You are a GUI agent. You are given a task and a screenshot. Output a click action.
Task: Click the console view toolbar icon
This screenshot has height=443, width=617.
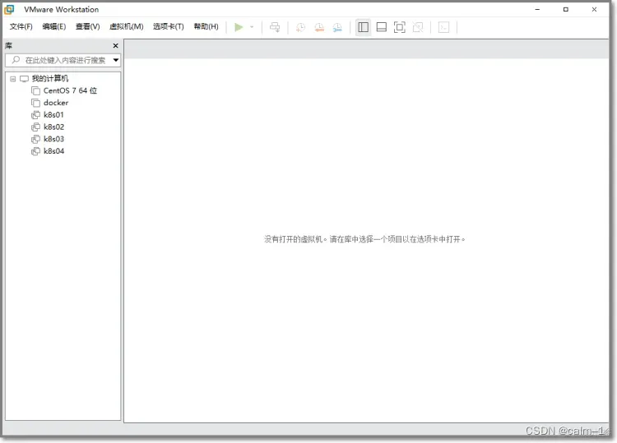(x=444, y=27)
